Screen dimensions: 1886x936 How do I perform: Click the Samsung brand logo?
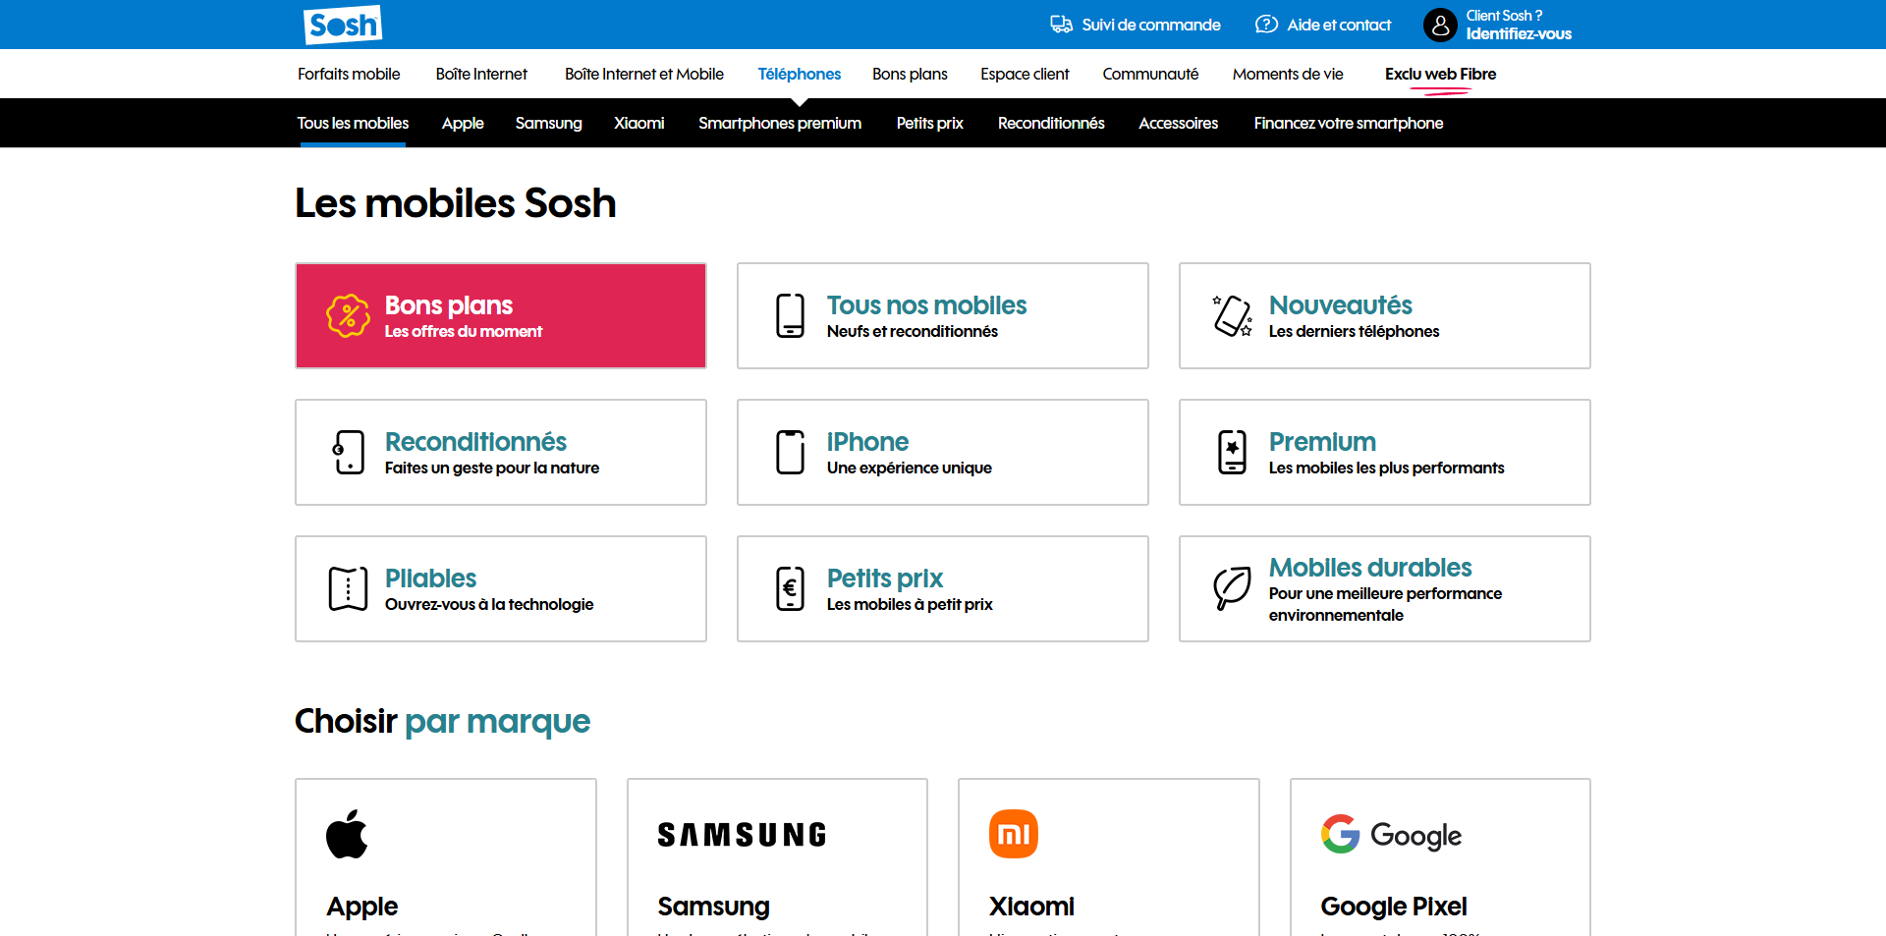[x=742, y=835]
